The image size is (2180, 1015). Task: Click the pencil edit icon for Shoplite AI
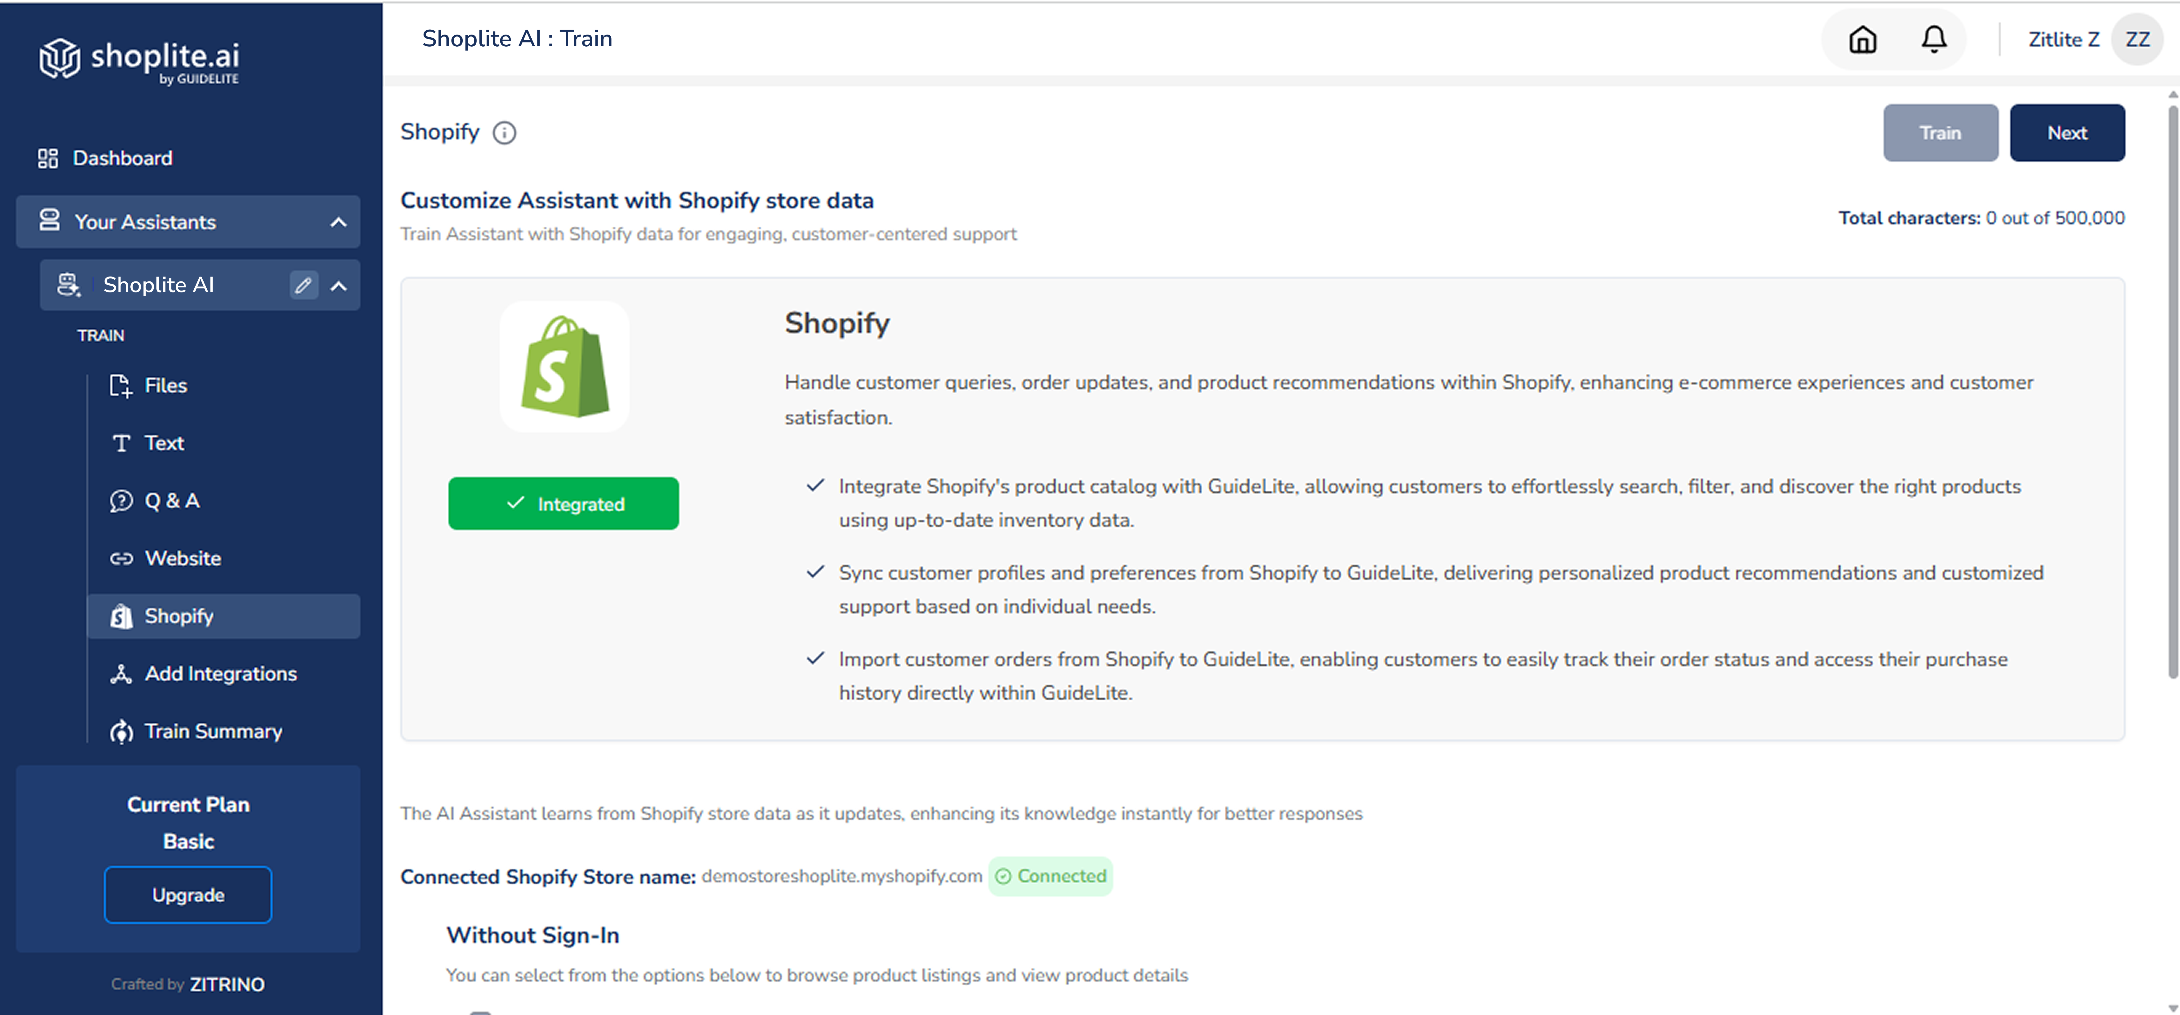[x=304, y=285]
